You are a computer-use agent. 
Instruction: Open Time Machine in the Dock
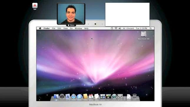click(x=114, y=96)
